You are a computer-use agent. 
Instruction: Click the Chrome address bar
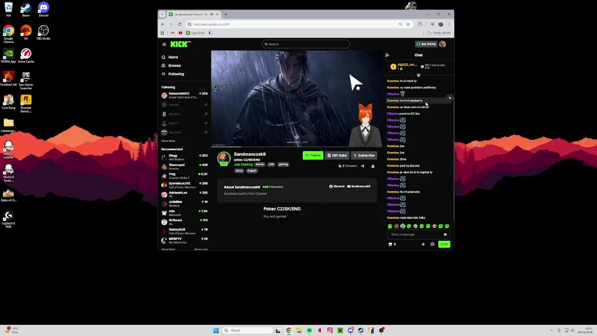294,24
